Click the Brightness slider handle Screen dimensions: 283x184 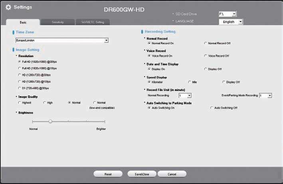[x=51, y=121]
